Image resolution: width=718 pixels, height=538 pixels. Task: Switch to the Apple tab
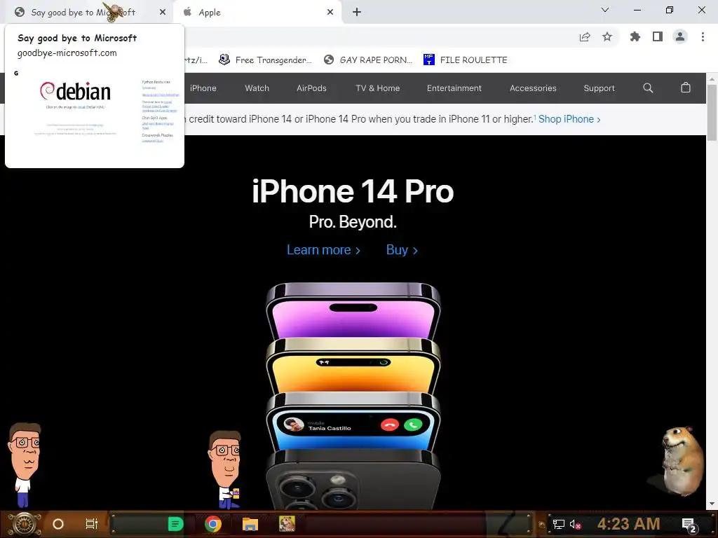point(257,13)
